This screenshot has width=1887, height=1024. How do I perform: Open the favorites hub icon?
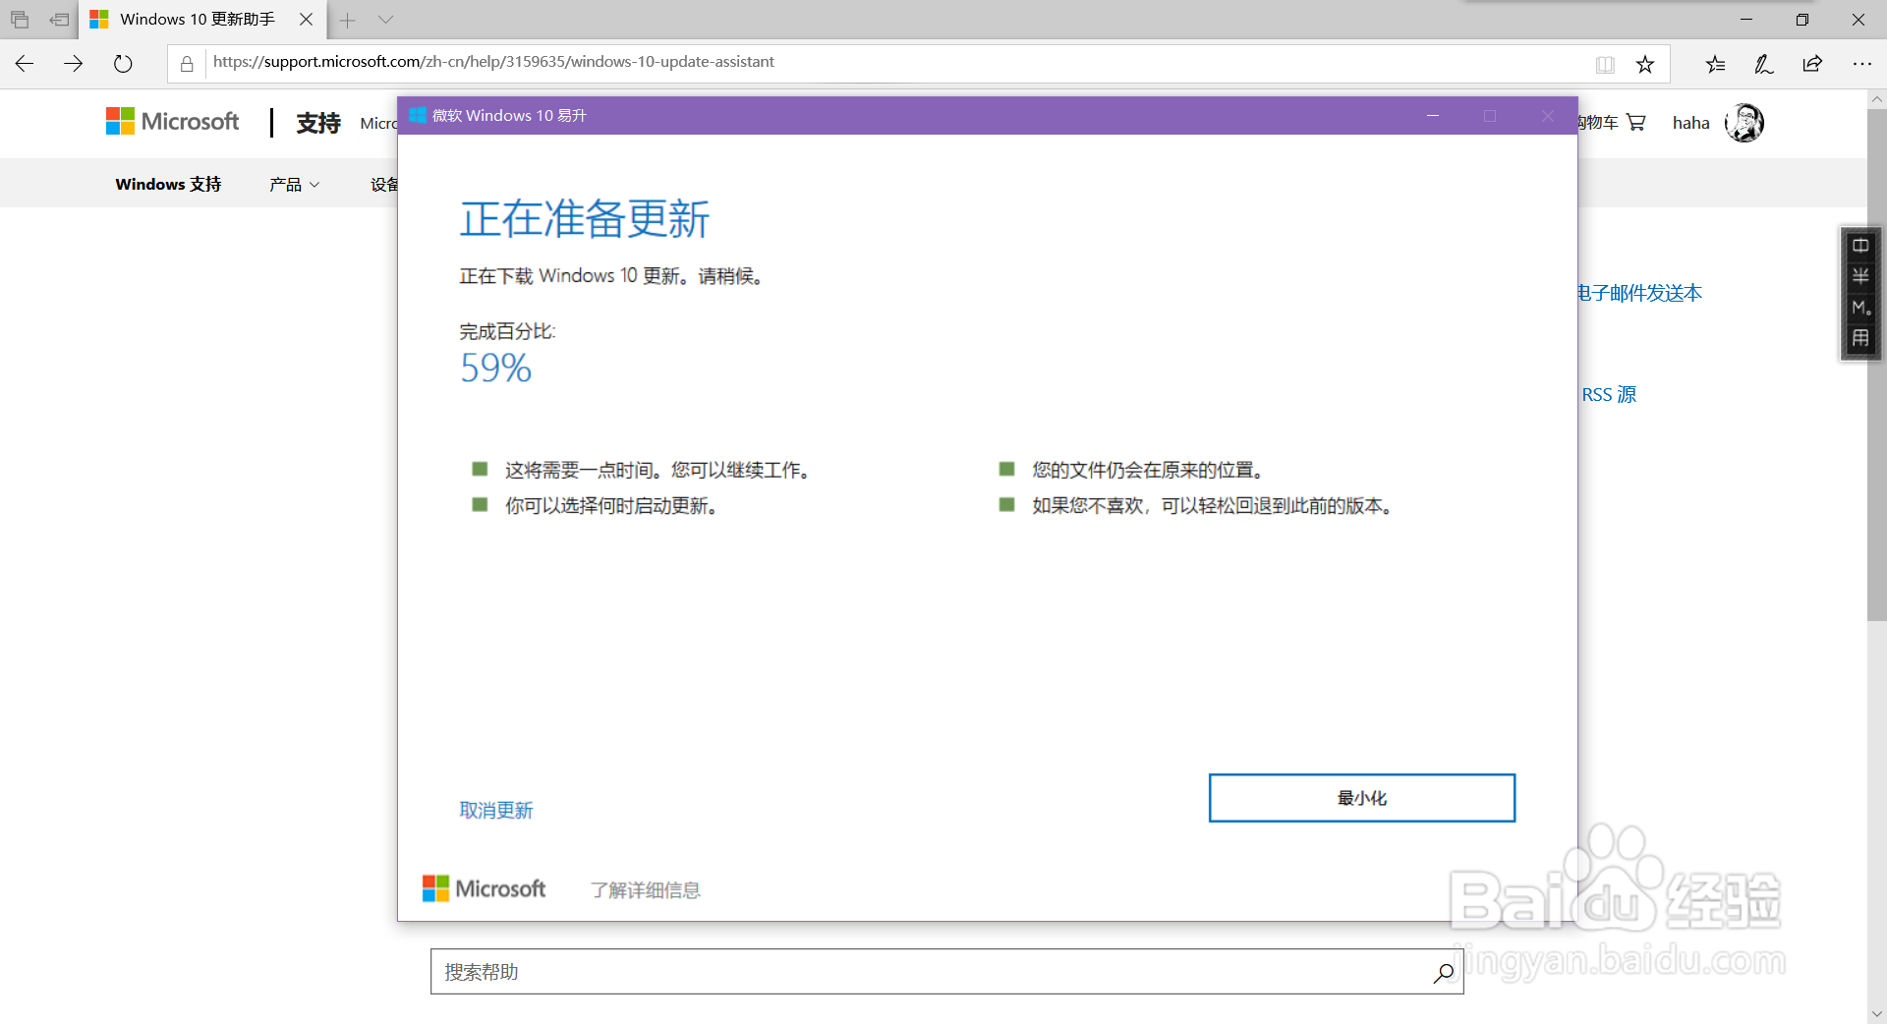tap(1715, 64)
